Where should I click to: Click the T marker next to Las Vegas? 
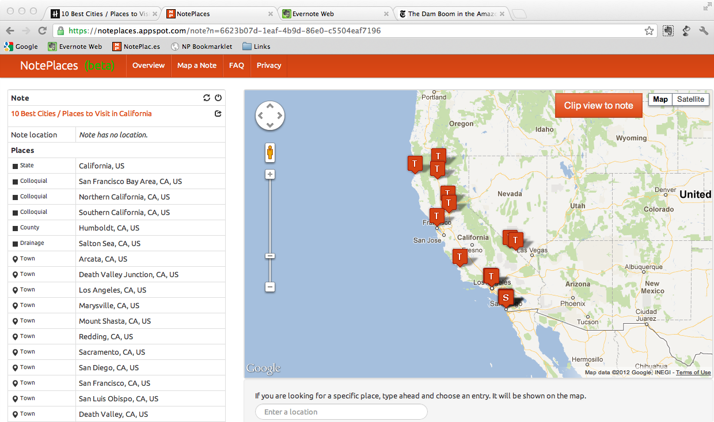point(515,241)
